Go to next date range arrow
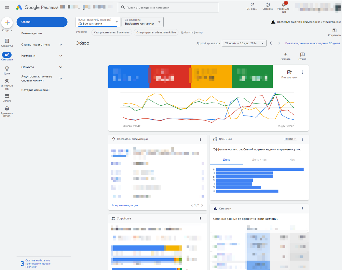 click(x=279, y=43)
